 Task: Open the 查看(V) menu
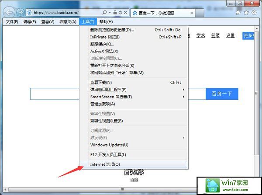[48, 22]
